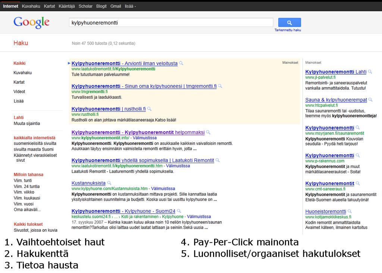
Task: Preview magnifier beside Kustannuksista result
Action: [109, 183]
